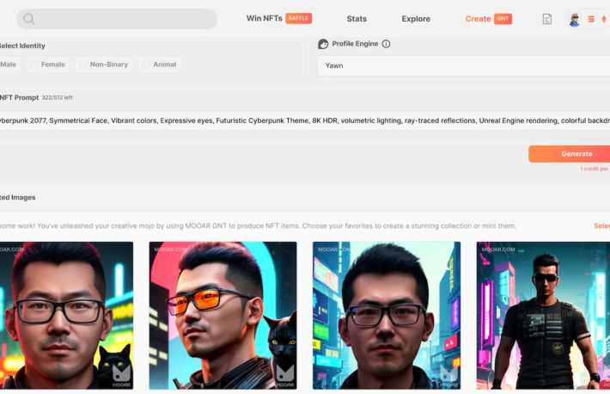Click inside the NFT Prompt text field
610x394 pixels.
(x=305, y=120)
